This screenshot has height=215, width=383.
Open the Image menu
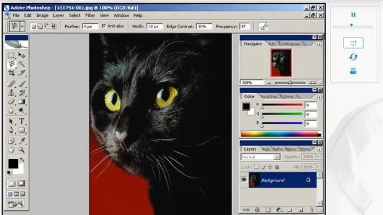click(x=42, y=16)
